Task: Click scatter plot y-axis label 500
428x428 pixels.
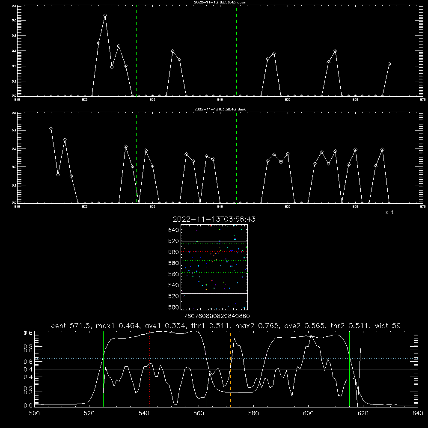Action: (174, 307)
